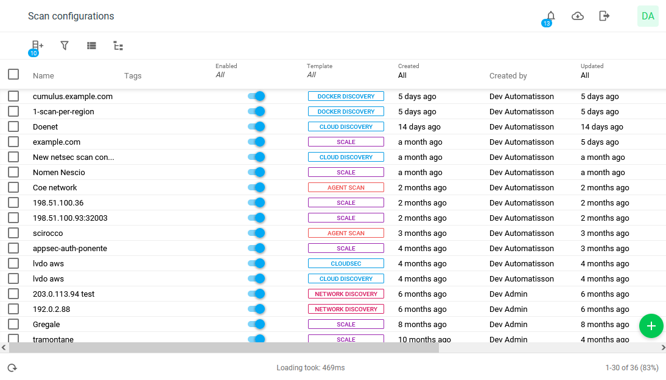Open the cloud download options
Image resolution: width=666 pixels, height=380 pixels.
click(577, 16)
